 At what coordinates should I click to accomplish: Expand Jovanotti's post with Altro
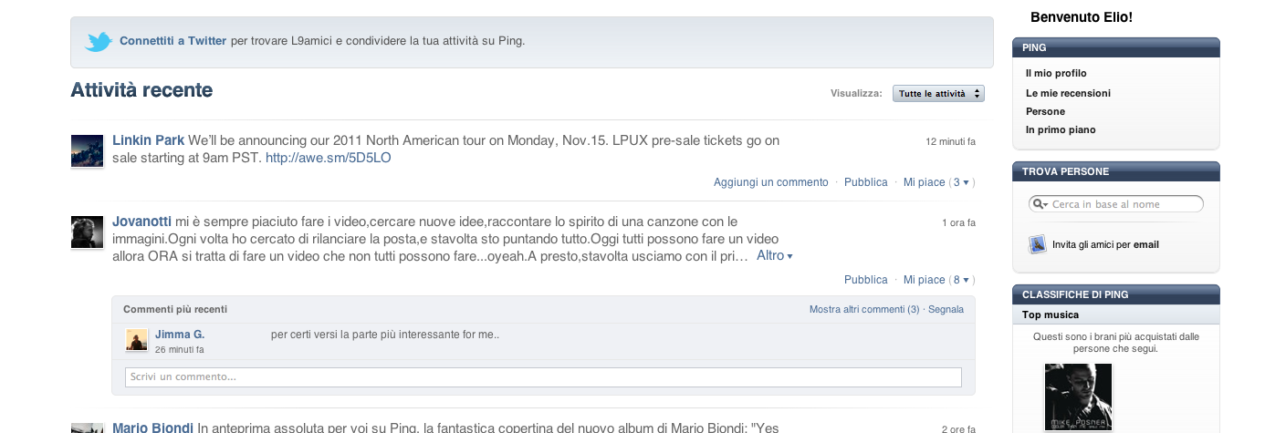click(774, 256)
